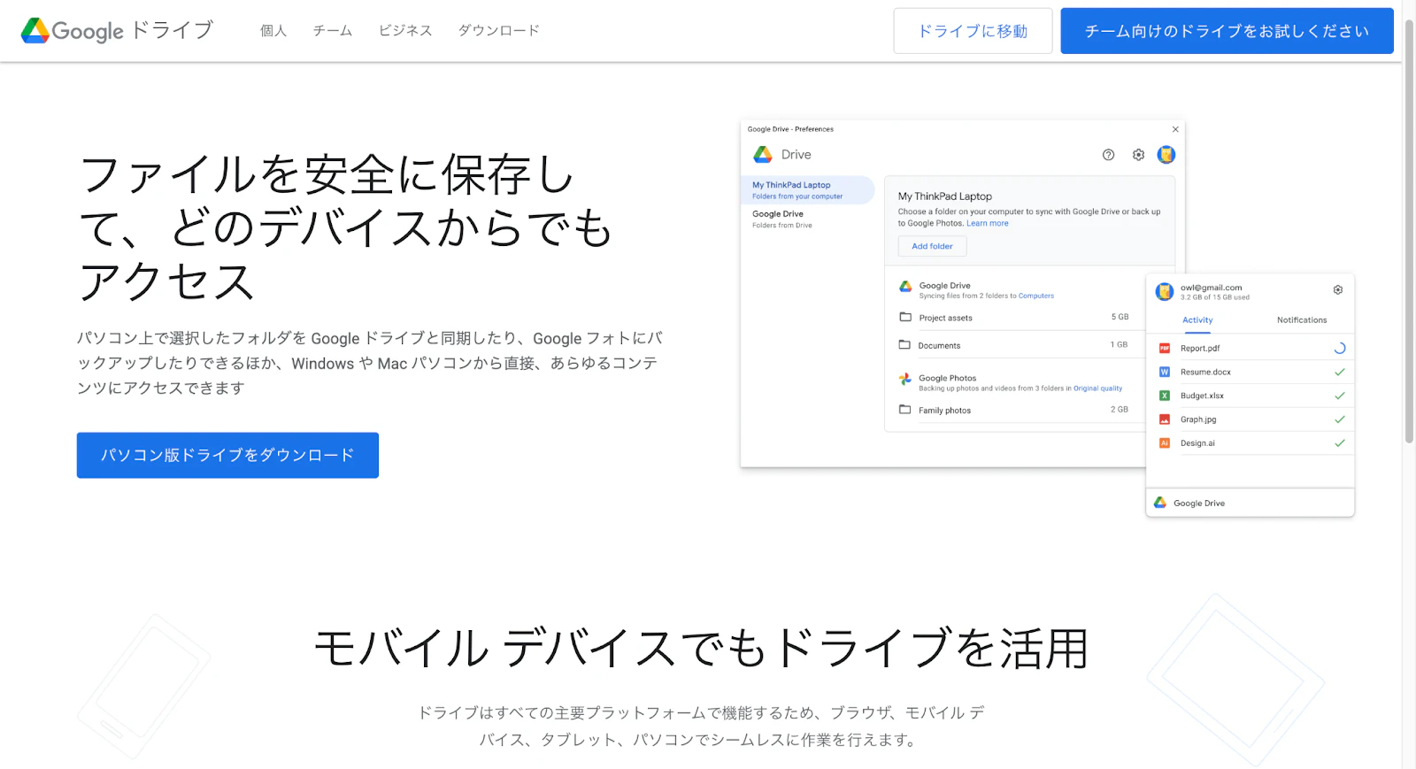Screen dimensions: 1416x769
Task: Click the モバイル デバイスでもドライブを活用 heading
Action: [x=701, y=649]
